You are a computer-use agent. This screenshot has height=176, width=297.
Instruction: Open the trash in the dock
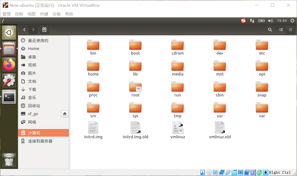coord(9,160)
